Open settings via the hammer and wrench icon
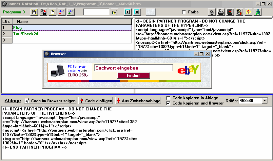 tap(239, 12)
